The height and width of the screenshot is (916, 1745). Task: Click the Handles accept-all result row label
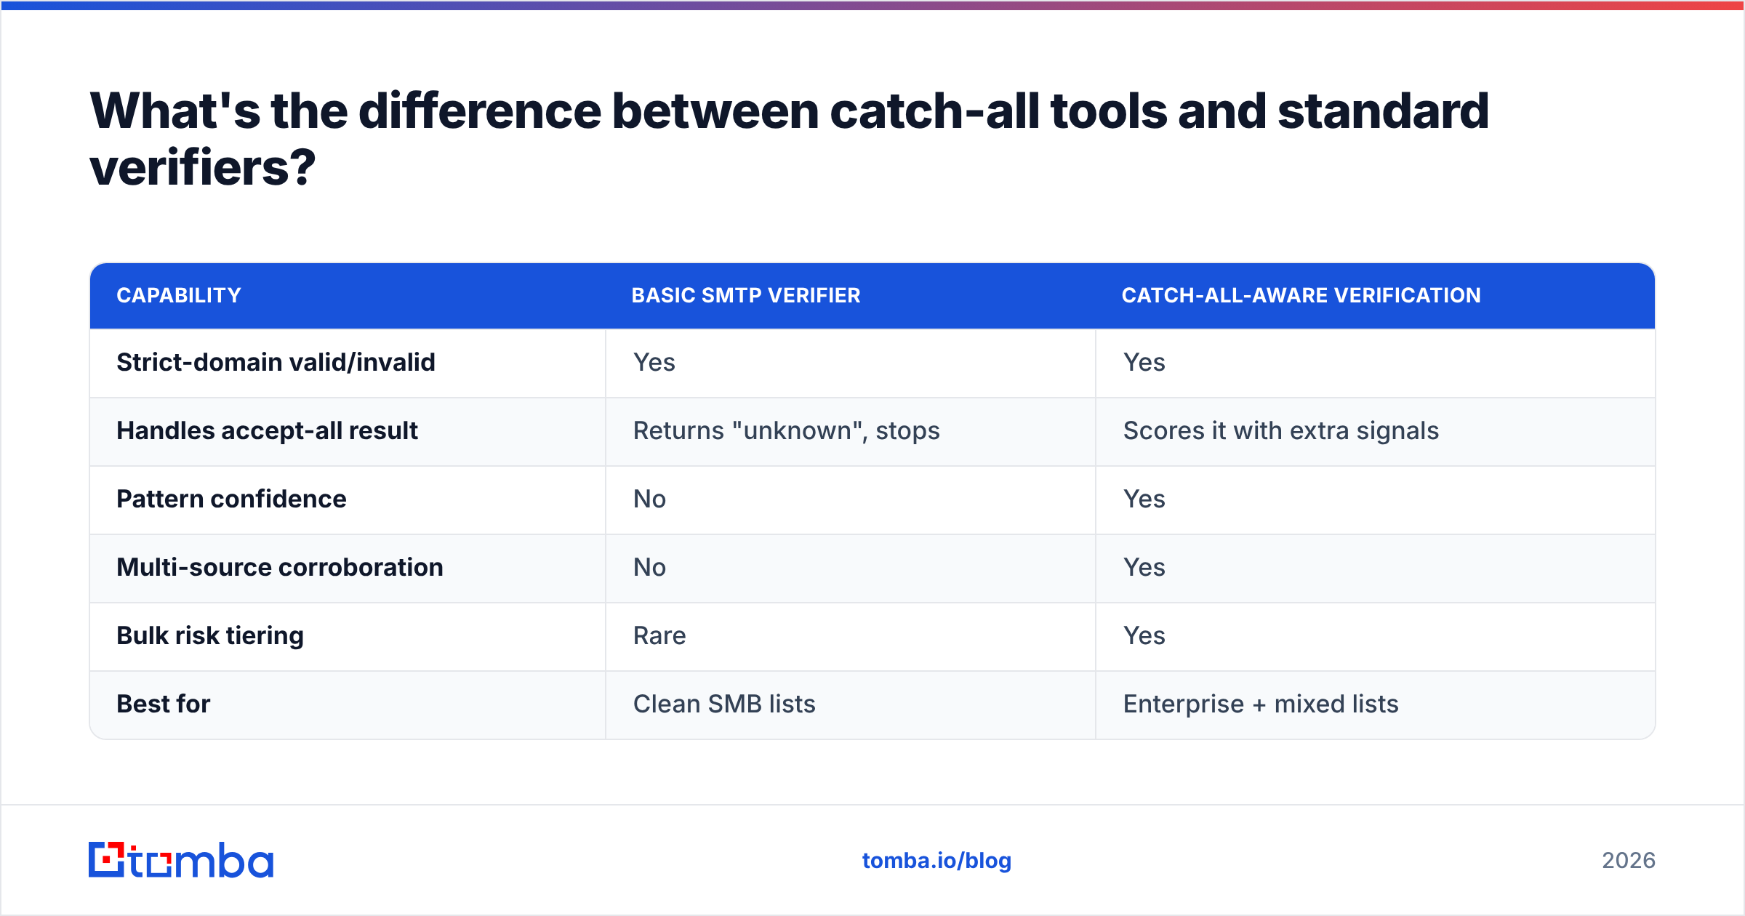[267, 430]
